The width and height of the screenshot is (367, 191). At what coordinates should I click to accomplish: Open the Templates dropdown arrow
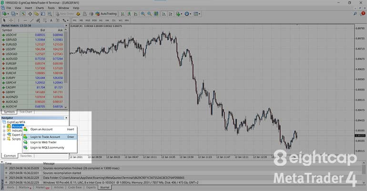tap(199, 14)
